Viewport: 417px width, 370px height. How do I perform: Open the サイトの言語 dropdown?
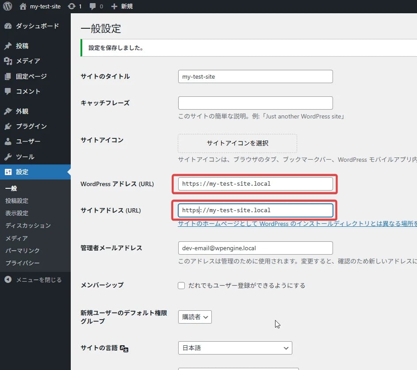pos(235,348)
